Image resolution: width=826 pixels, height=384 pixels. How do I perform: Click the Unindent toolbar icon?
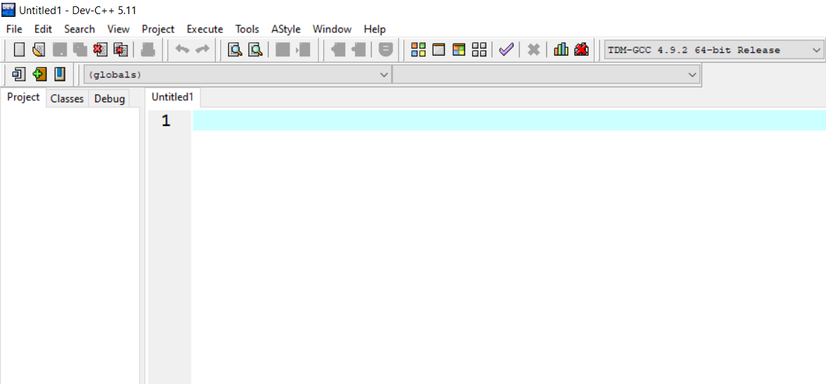[359, 50]
